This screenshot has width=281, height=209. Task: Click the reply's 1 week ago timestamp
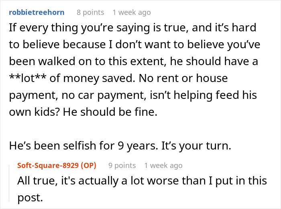coord(163,166)
